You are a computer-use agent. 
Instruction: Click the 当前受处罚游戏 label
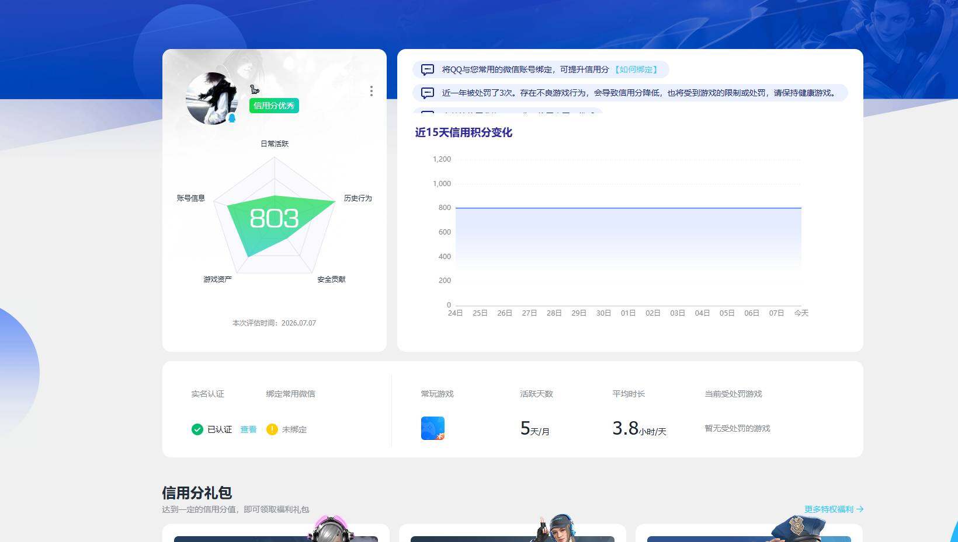click(x=733, y=394)
